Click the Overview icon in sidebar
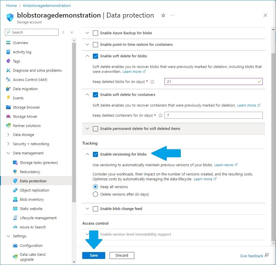Screen dimensions: 276x265 coord(8,43)
